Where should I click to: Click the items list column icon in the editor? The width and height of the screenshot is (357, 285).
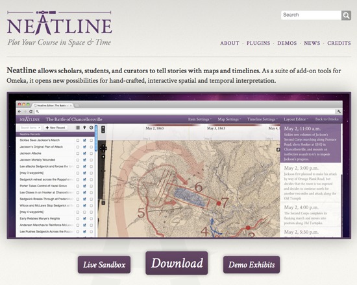coord(78,128)
